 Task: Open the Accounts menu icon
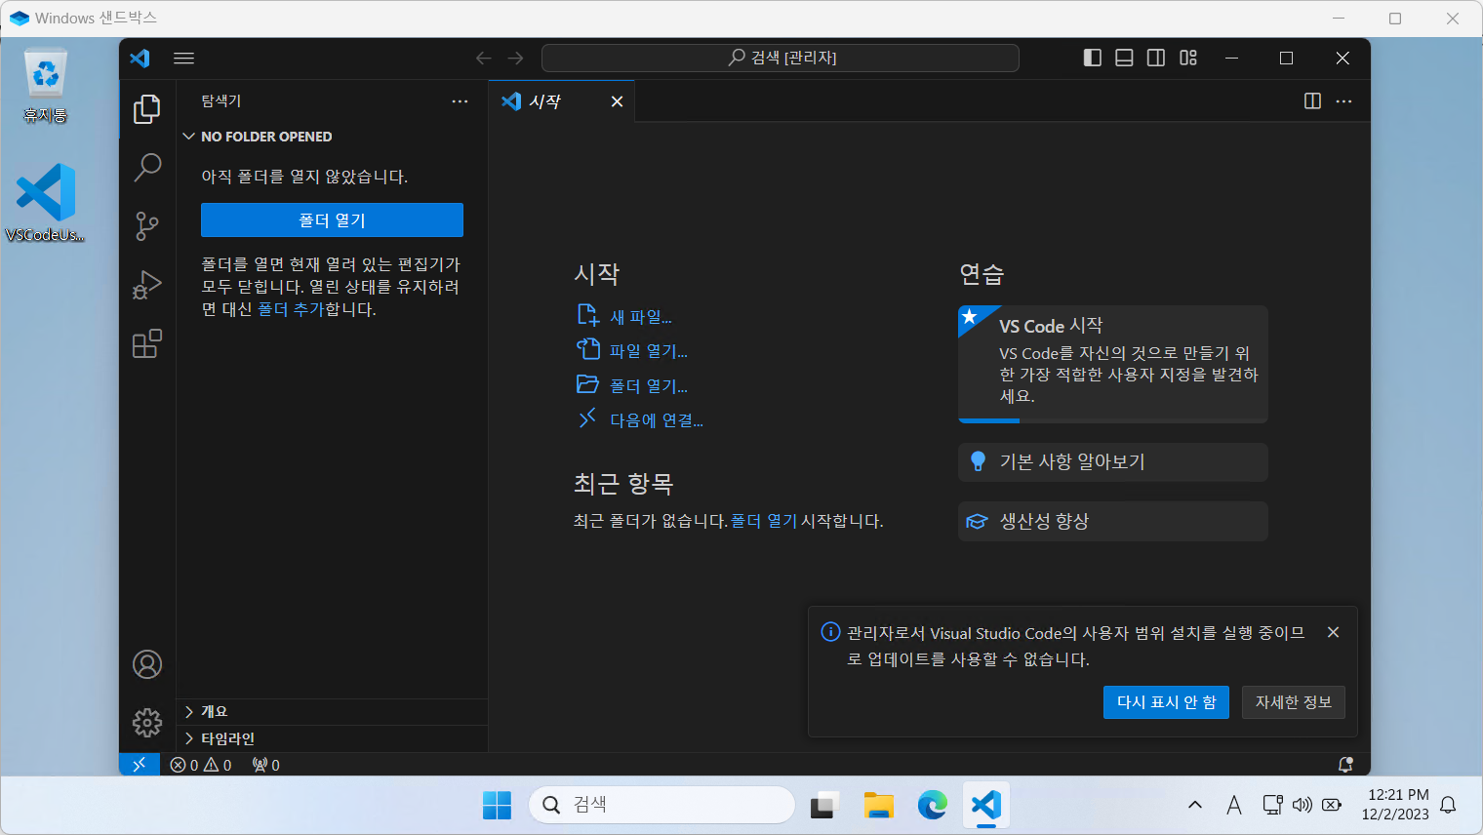[147, 664]
